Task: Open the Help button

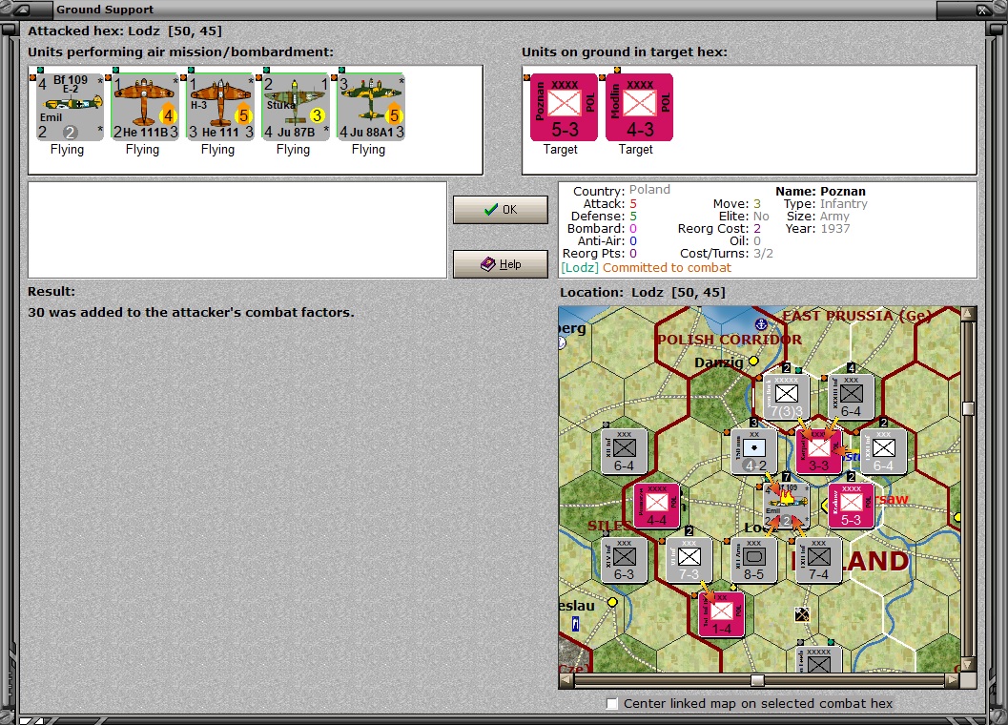Action: [x=500, y=264]
